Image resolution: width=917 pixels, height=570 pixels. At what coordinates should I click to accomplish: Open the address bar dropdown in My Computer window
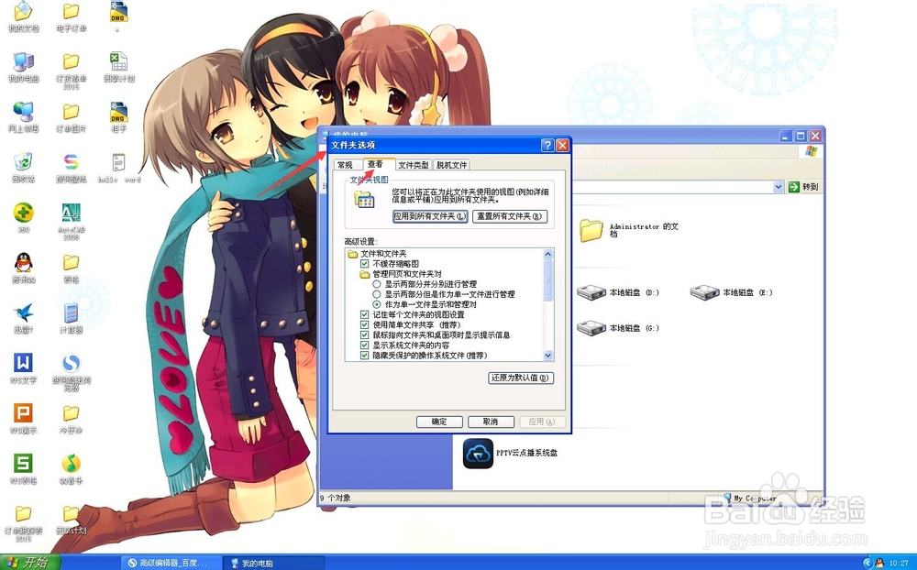779,187
